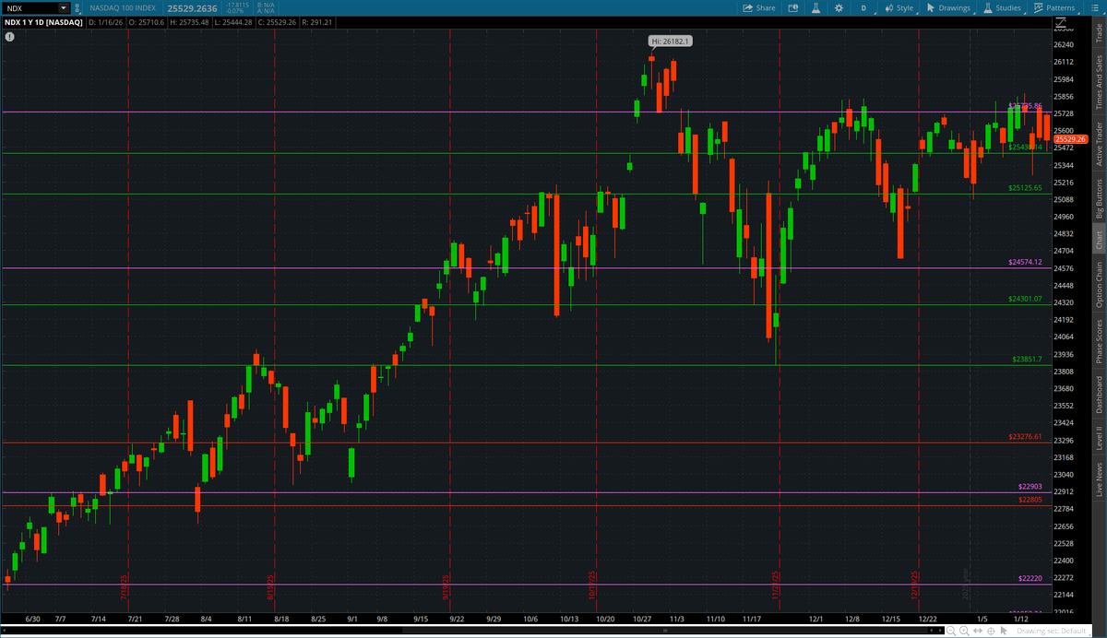Activate pan mode with the double-arrow icon
Image resolution: width=1107 pixels, height=638 pixels.
click(978, 631)
